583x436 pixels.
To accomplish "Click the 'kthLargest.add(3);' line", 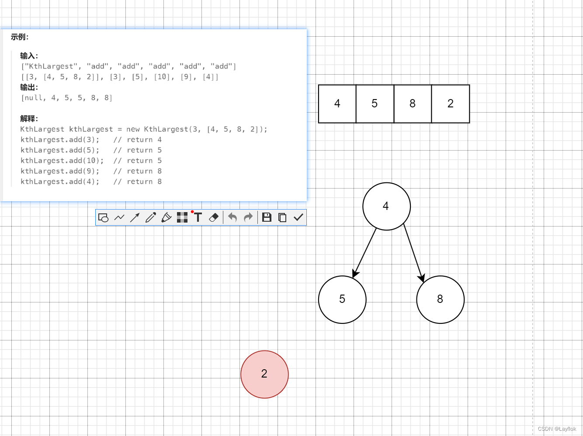I will [91, 140].
